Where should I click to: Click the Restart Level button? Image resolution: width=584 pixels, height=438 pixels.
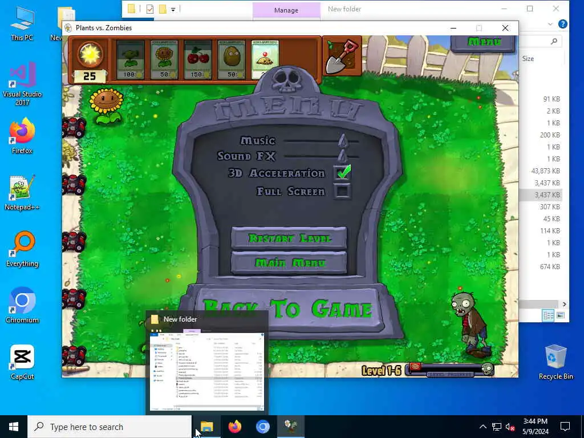point(289,238)
